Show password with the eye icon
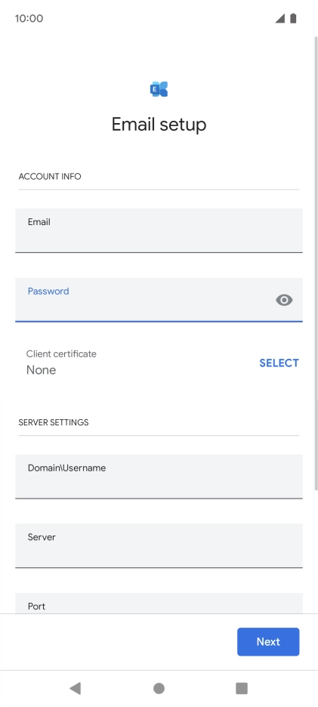 [x=284, y=300]
